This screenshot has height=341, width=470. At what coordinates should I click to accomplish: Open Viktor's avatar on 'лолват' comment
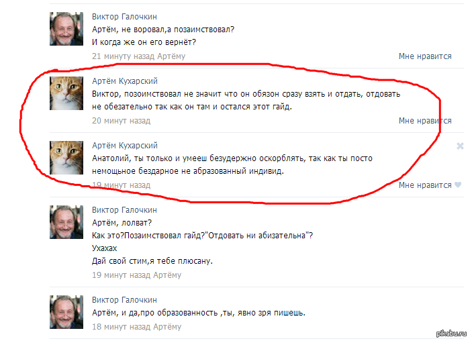(x=66, y=222)
